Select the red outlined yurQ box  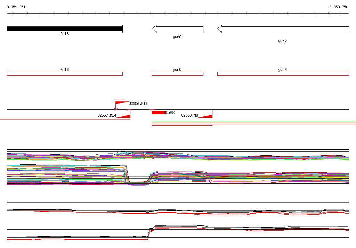[x=178, y=74]
